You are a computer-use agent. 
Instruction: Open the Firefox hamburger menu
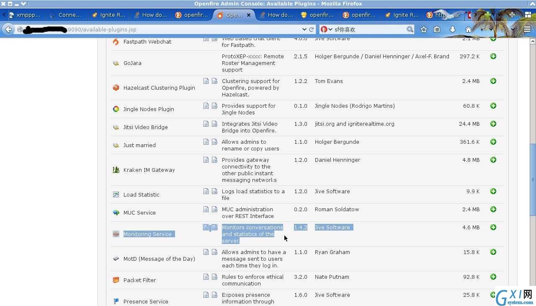click(x=527, y=29)
